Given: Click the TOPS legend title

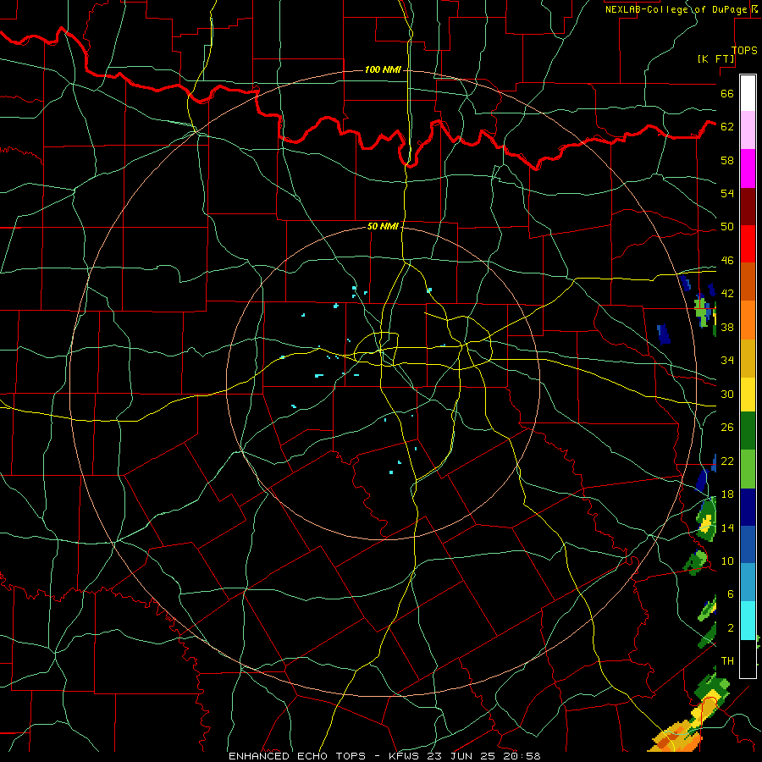Looking at the screenshot, I should click(x=744, y=50).
